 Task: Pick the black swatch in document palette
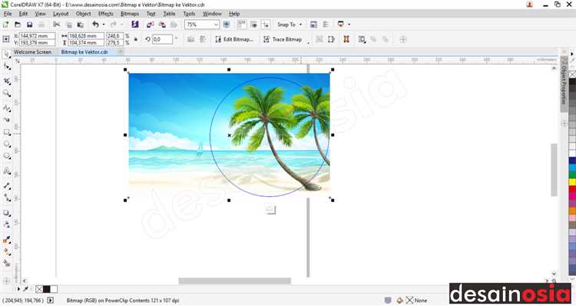tap(46, 289)
